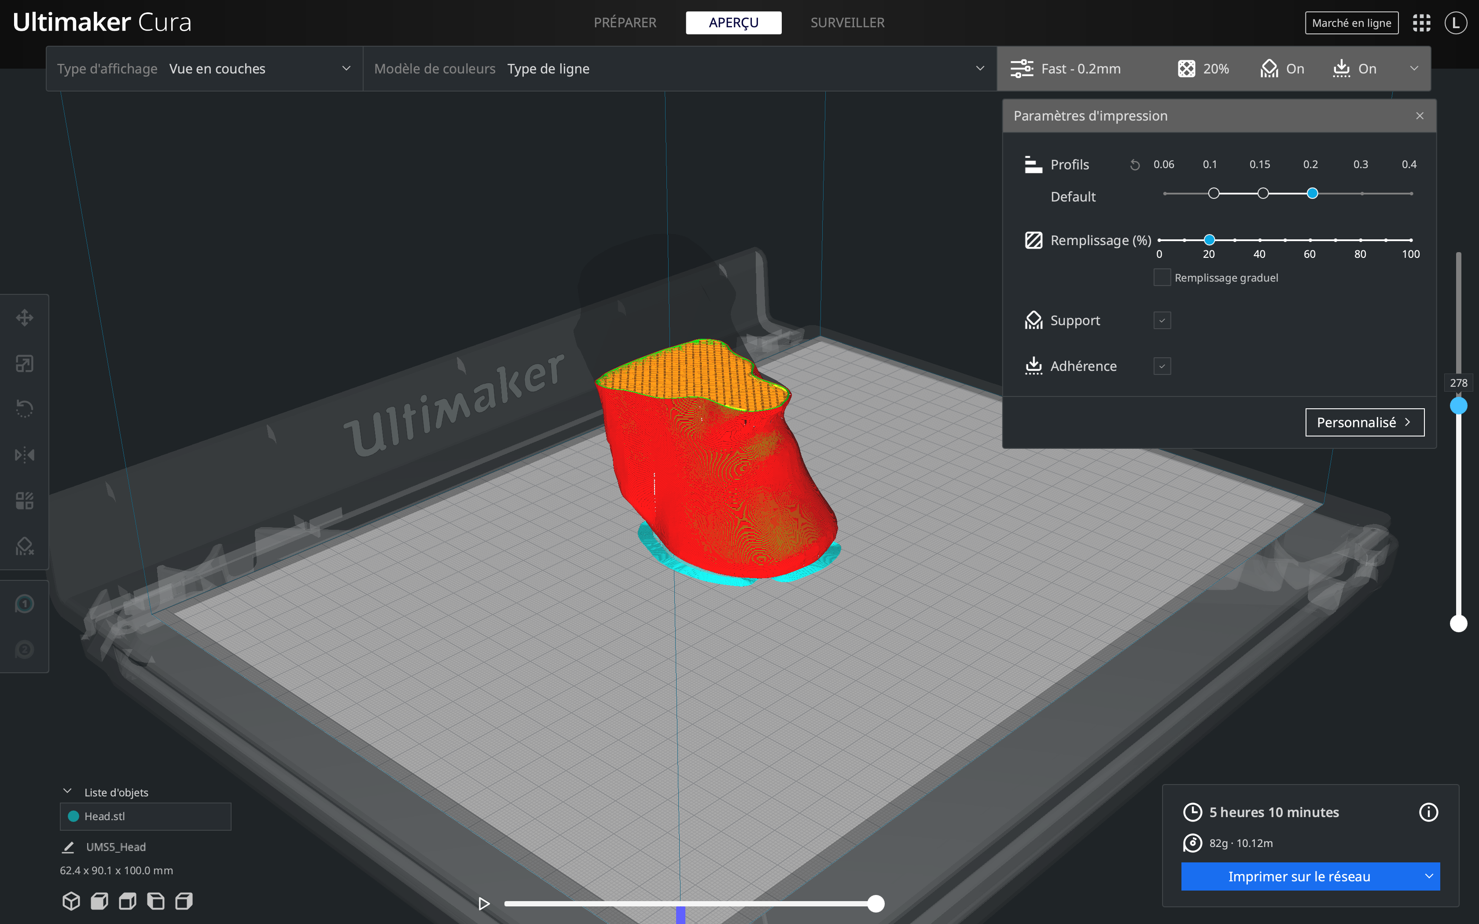Click the Fast - 0.2mm profile summary
1479x924 pixels.
(x=1066, y=69)
